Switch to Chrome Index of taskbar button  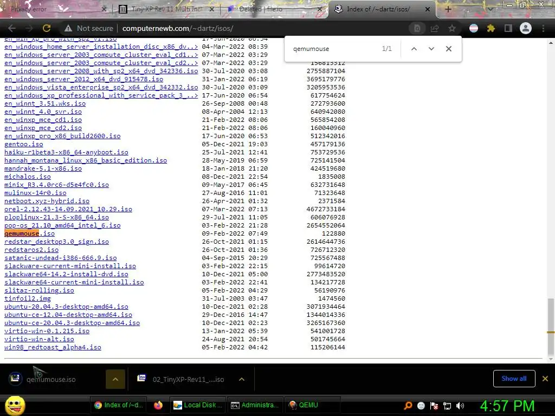119,405
